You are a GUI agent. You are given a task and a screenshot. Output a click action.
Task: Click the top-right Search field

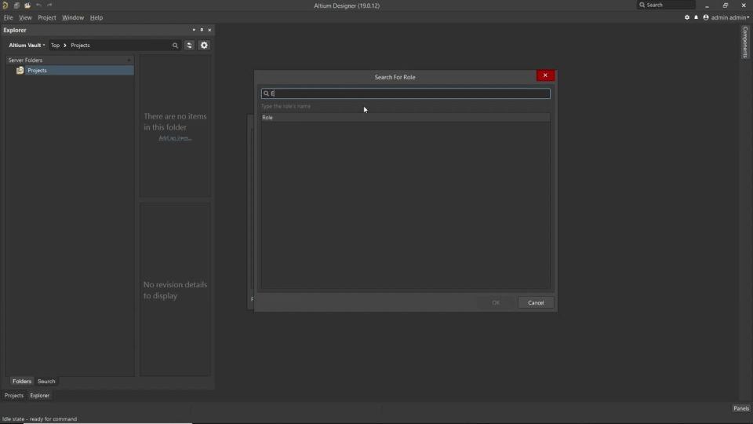point(666,5)
